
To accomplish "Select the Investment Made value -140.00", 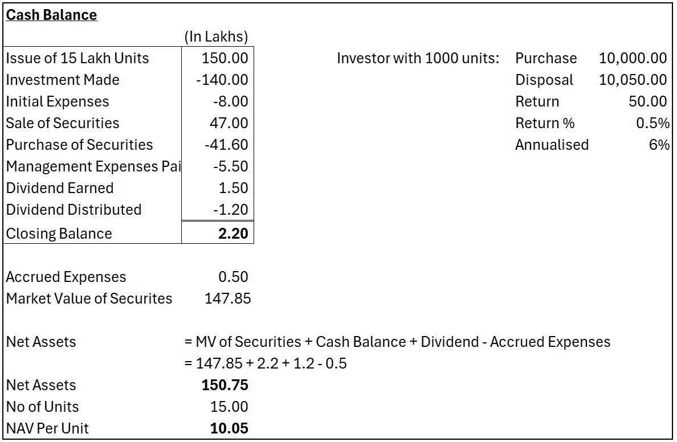I will click(x=222, y=80).
